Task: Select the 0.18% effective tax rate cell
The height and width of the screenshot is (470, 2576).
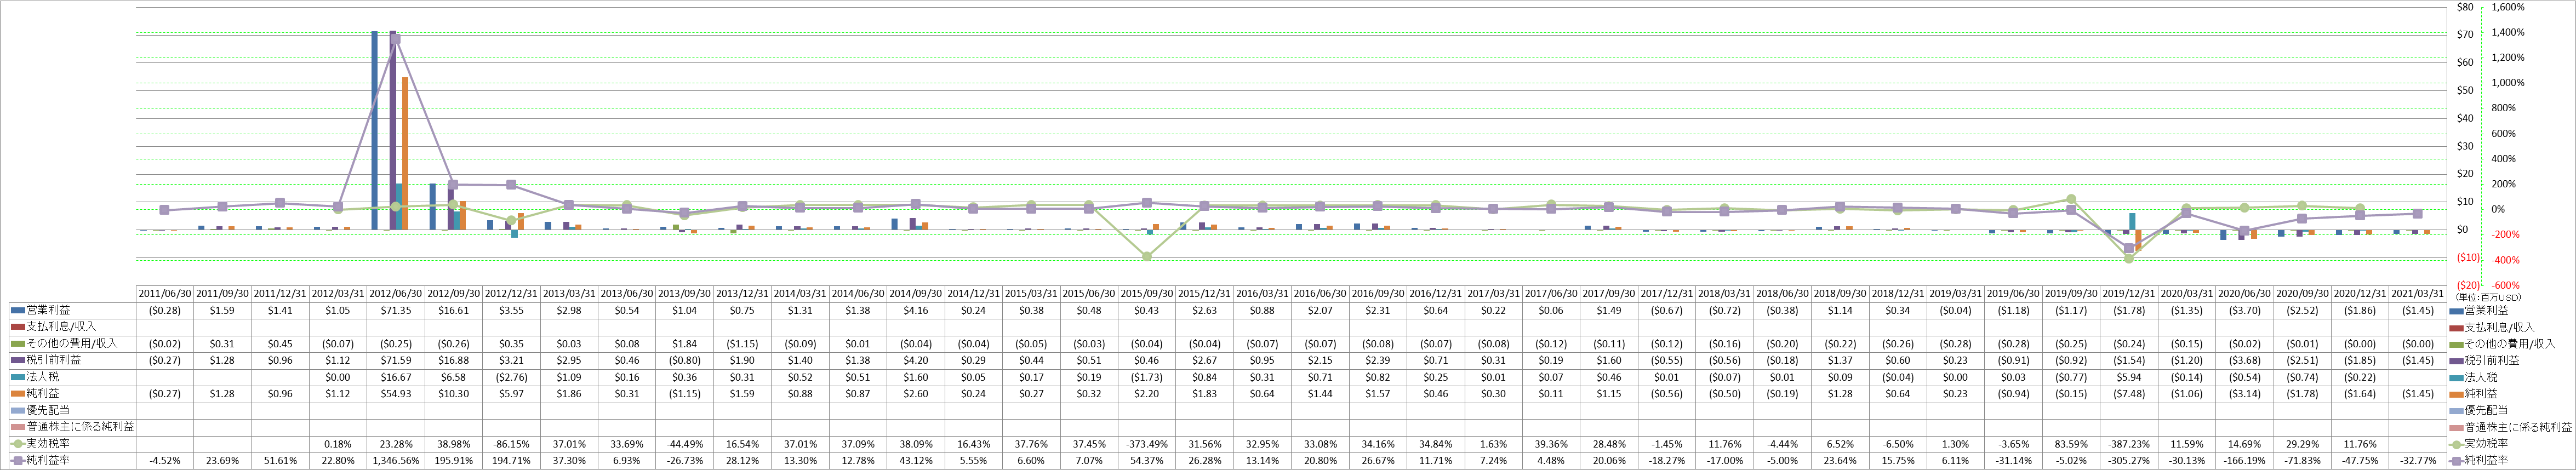Action: [338, 444]
